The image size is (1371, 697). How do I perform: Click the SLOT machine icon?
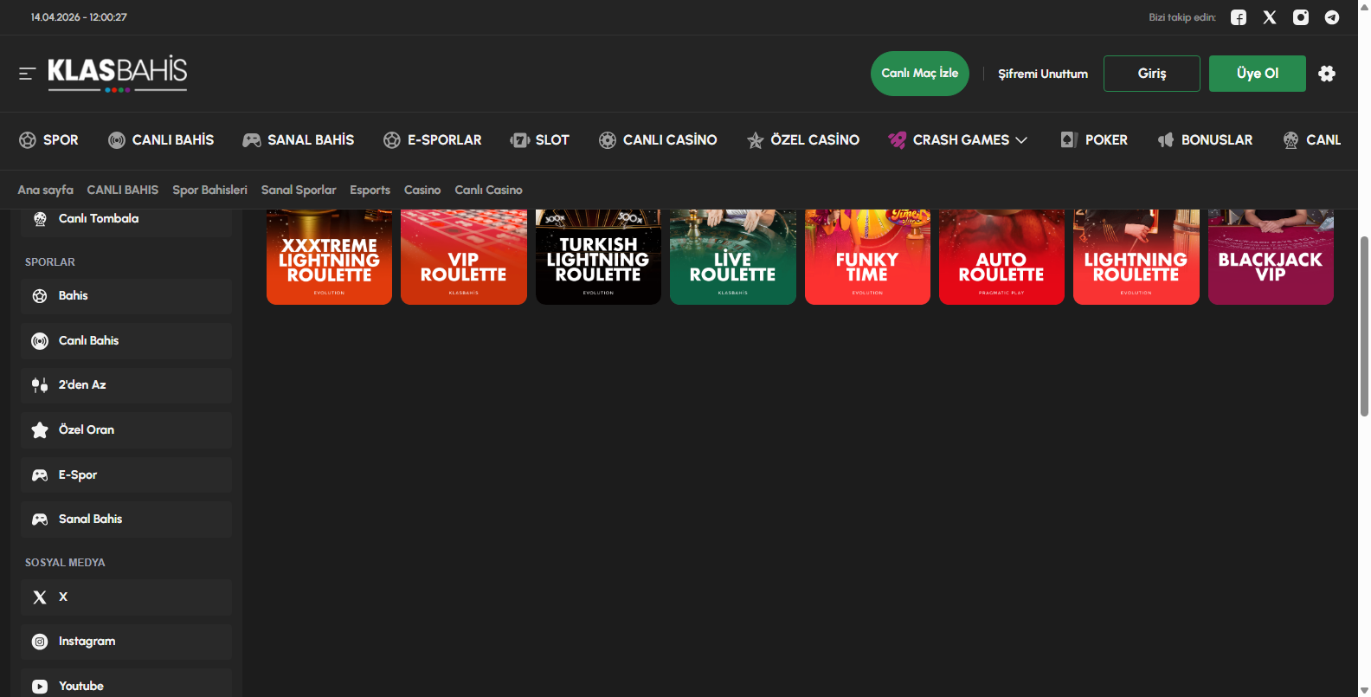point(520,140)
